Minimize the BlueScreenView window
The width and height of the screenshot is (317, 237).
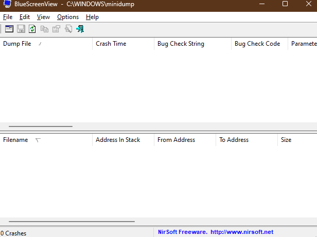coord(262,4)
